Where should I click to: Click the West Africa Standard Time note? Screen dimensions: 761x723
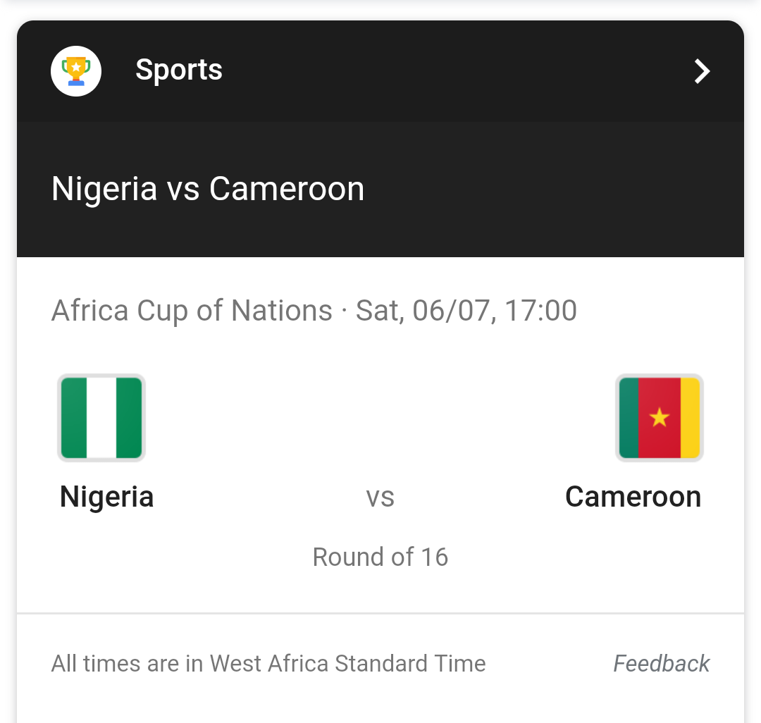pyautogui.click(x=268, y=664)
